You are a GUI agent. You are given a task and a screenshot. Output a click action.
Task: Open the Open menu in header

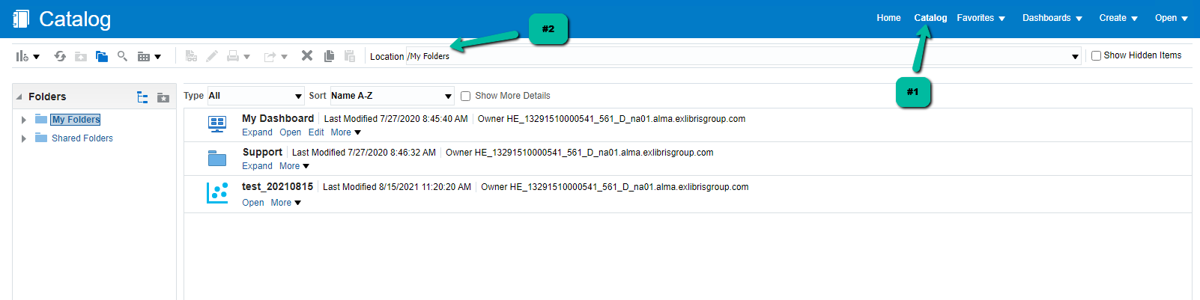pos(1172,18)
